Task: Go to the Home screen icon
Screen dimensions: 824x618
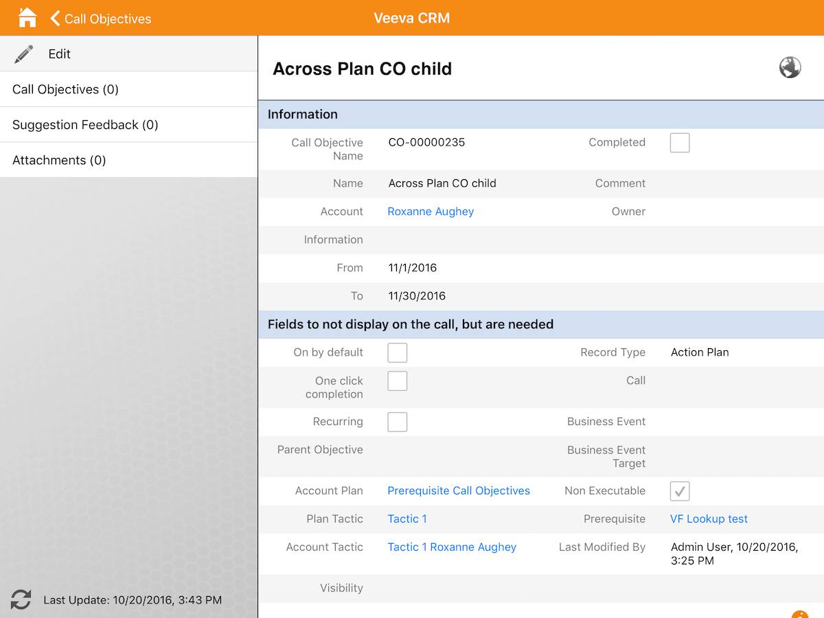Action: [x=27, y=18]
